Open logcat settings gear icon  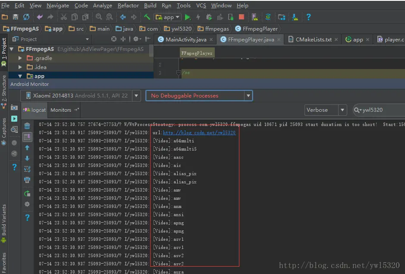[27, 204]
